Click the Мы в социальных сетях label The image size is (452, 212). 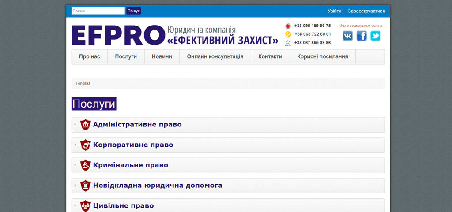pos(362,26)
